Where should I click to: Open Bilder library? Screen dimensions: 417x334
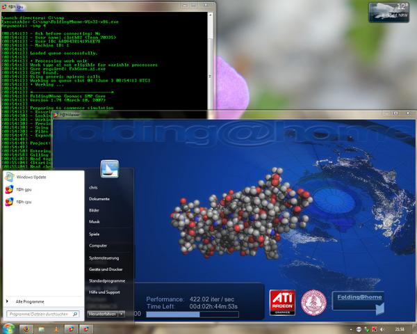94,210
